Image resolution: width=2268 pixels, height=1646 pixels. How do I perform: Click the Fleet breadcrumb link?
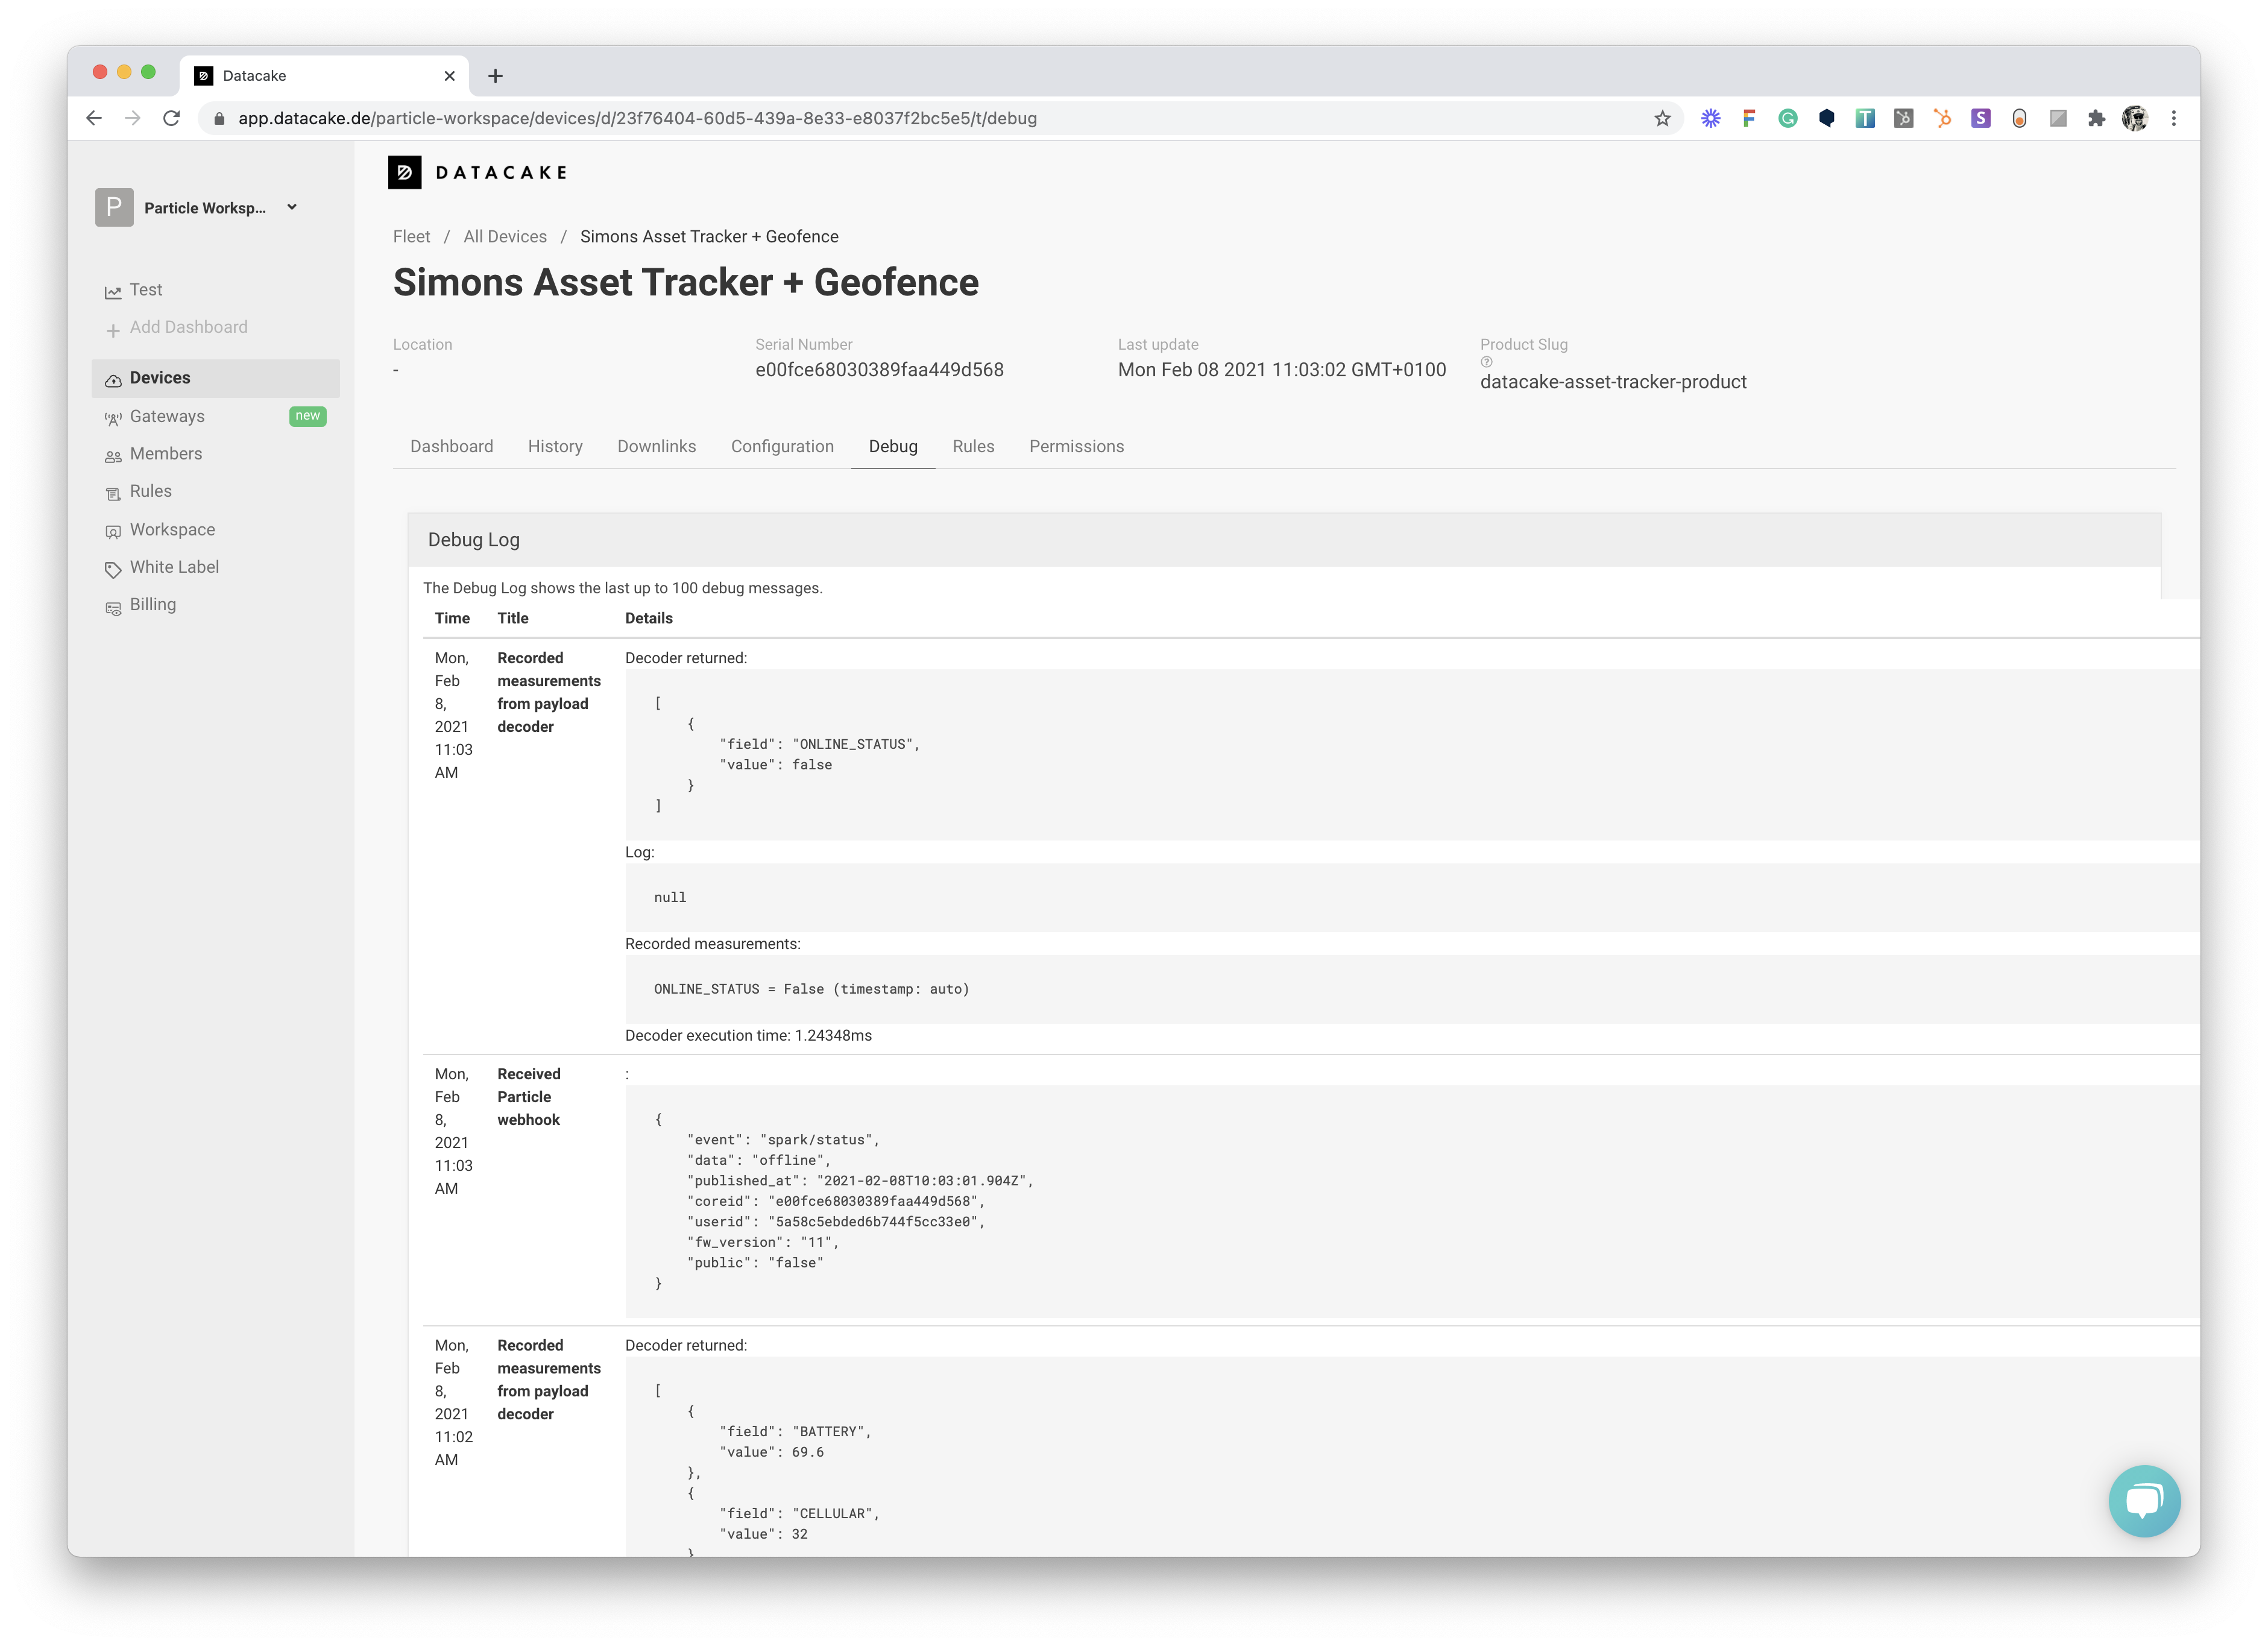tap(411, 236)
